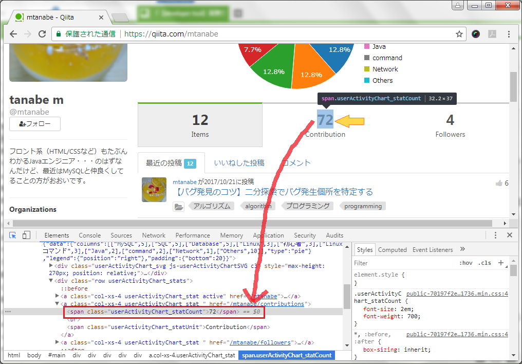This screenshot has width=522, height=364.
Task: Click the Adobe Acrobat extension icon
Action: point(493,34)
